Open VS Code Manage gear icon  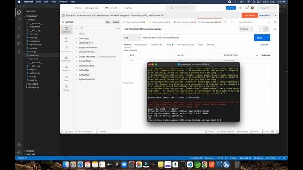pyautogui.click(x=19, y=152)
